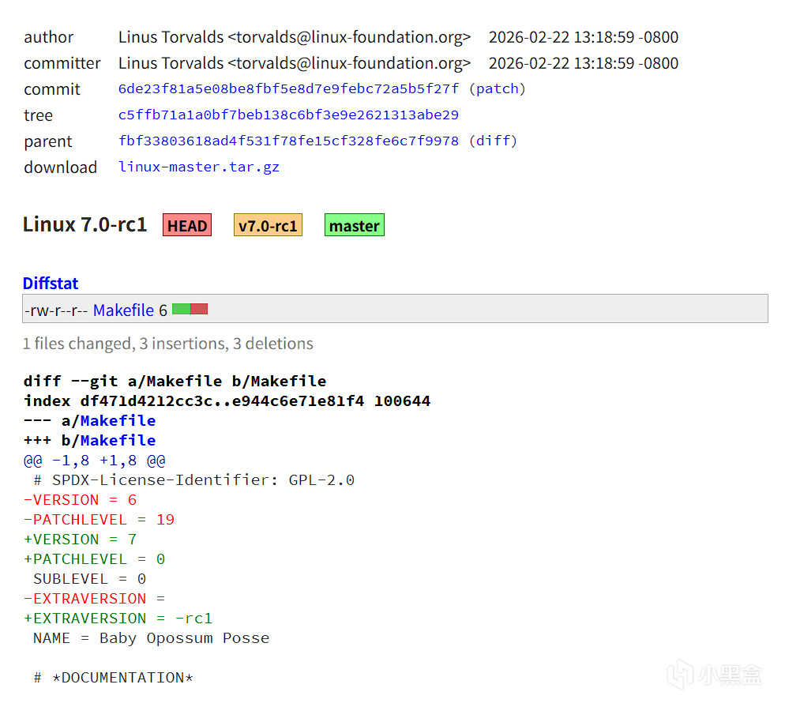Open the commit hash 6de23f81 link
Image resolution: width=785 pixels, height=707 pixels.
tap(288, 89)
